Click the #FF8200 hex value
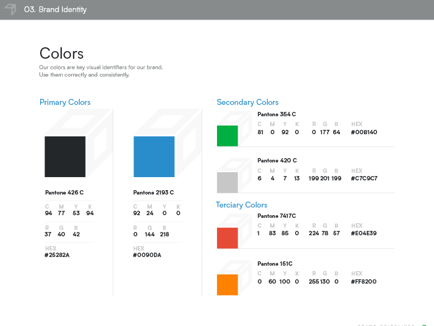The height and width of the screenshot is (326, 434). click(364, 281)
